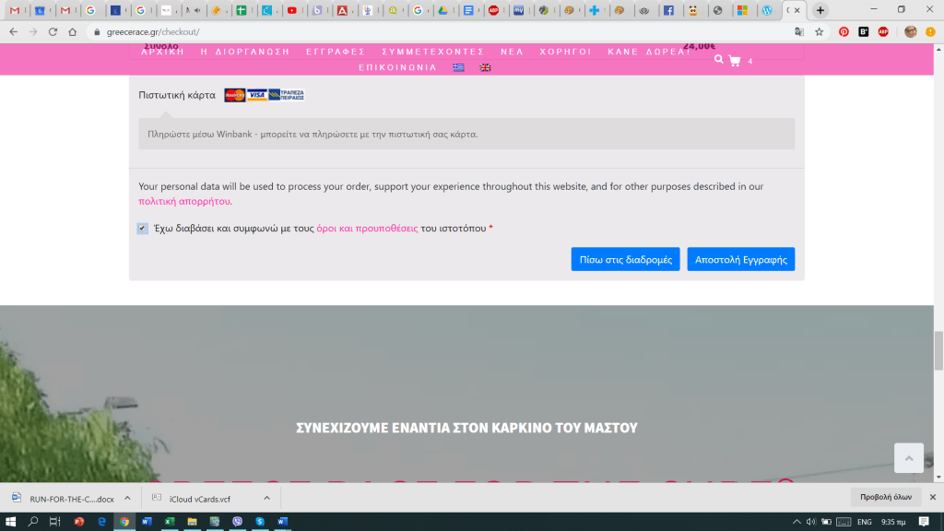Bookmark this page with the star icon
Screen dimensions: 944x531
click(x=819, y=31)
